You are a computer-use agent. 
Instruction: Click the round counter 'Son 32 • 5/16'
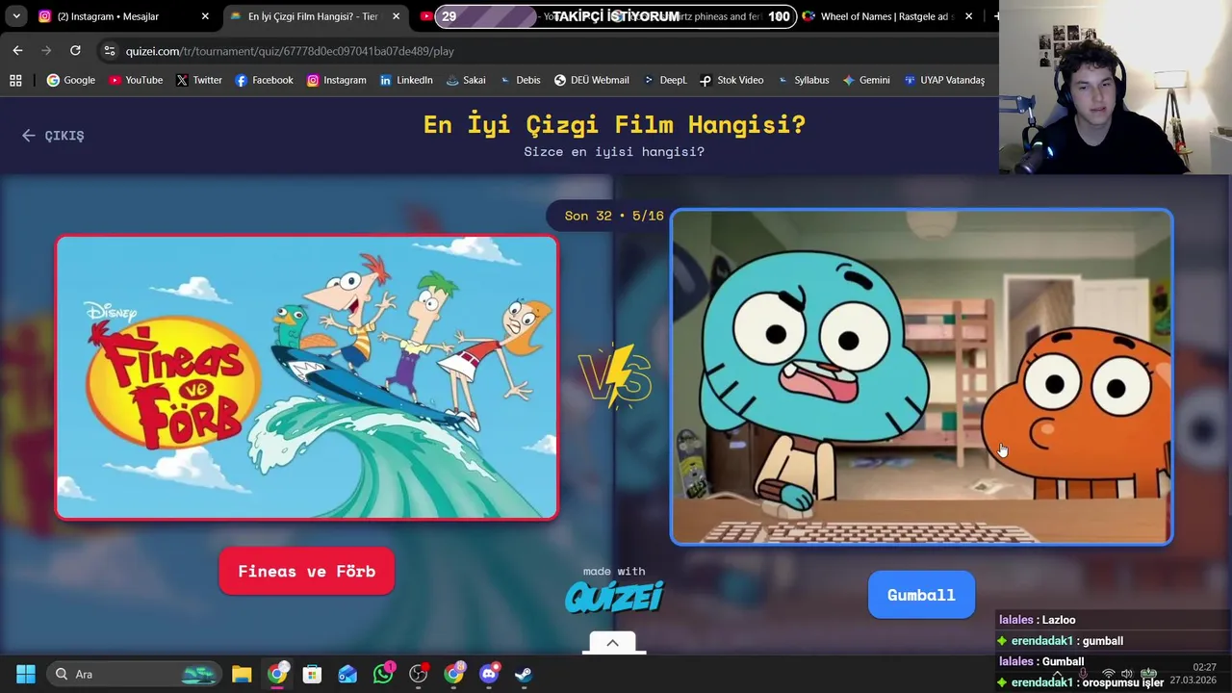click(614, 216)
